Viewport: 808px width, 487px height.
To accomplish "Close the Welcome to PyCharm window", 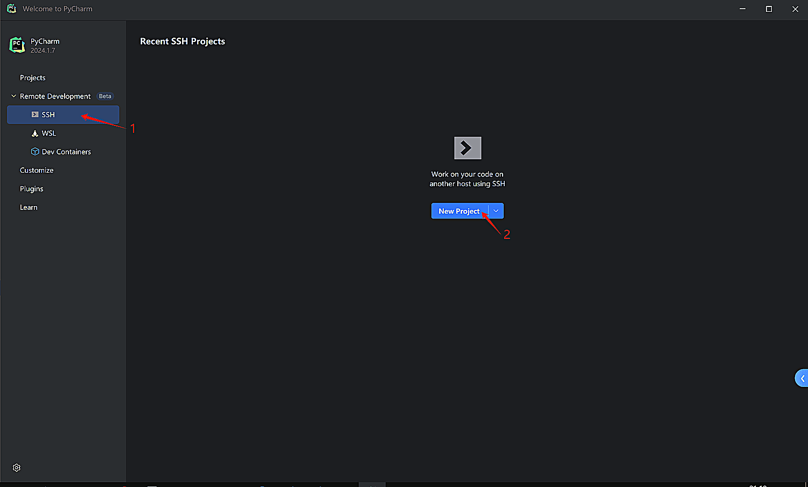I will pos(795,9).
